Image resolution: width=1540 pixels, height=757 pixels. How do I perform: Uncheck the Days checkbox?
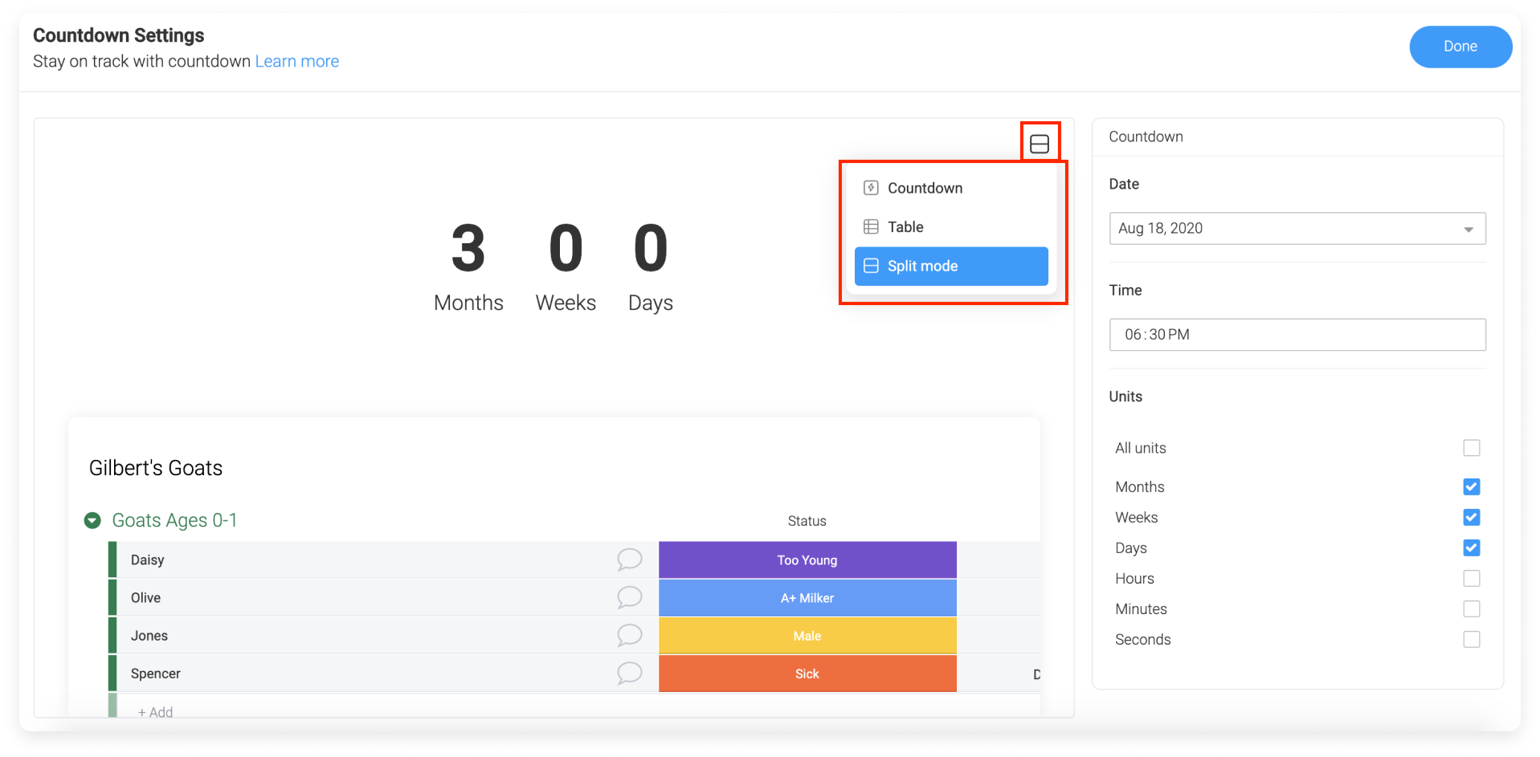click(1471, 547)
